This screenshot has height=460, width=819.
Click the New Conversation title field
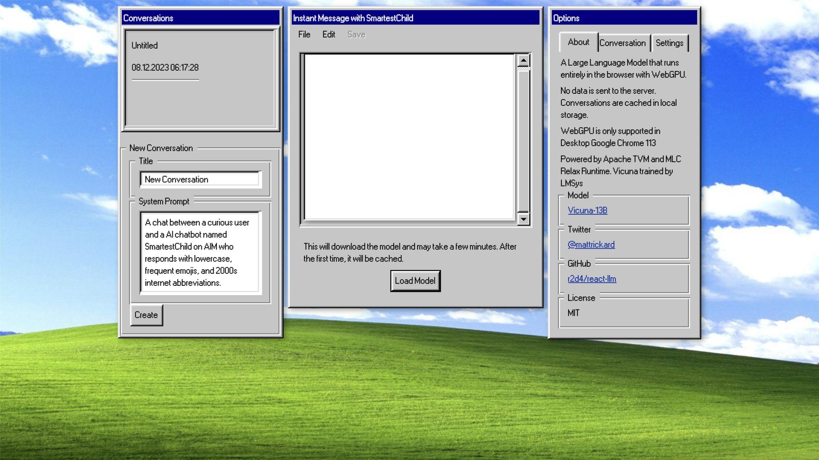coord(200,179)
